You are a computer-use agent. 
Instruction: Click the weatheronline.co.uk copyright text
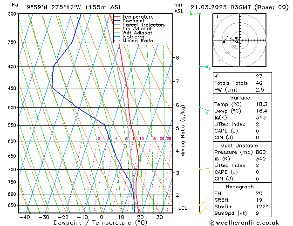coord(244,223)
